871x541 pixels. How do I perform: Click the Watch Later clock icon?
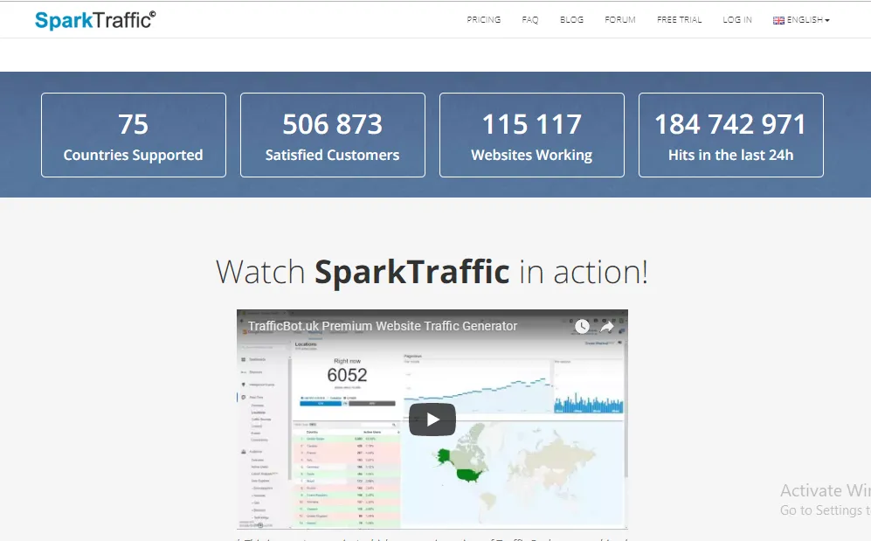click(582, 326)
